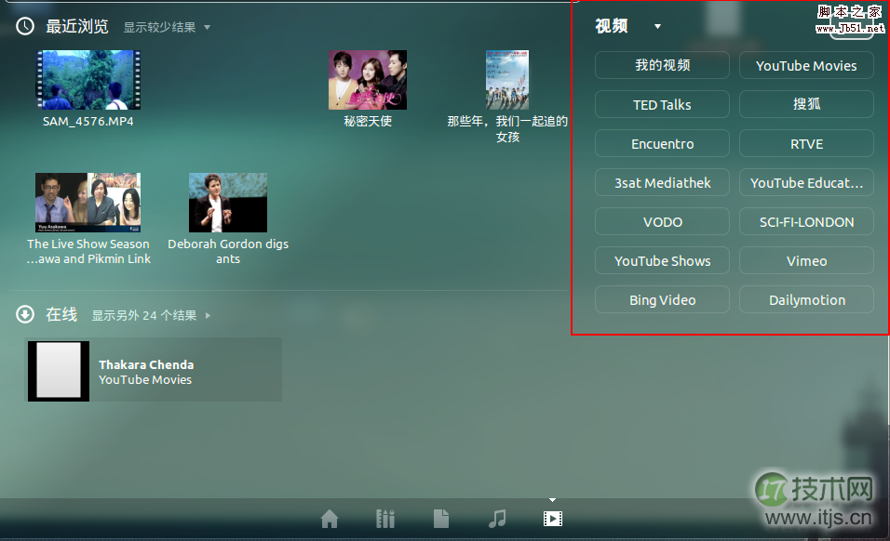
Task: Open the 那些年，我们一起追的女孩 poster
Action: coord(507,80)
